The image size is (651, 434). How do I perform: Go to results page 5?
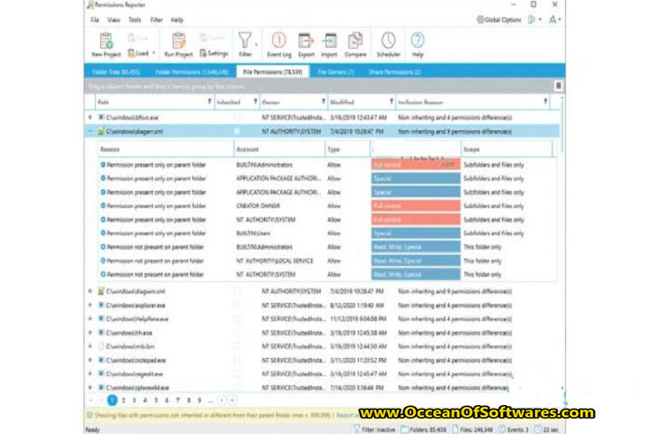[156, 401]
